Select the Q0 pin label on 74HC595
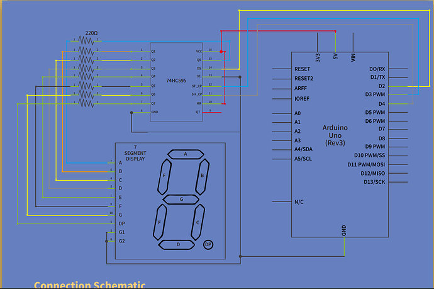Screen dimensions: 434x289 pyautogui.click(x=199, y=60)
